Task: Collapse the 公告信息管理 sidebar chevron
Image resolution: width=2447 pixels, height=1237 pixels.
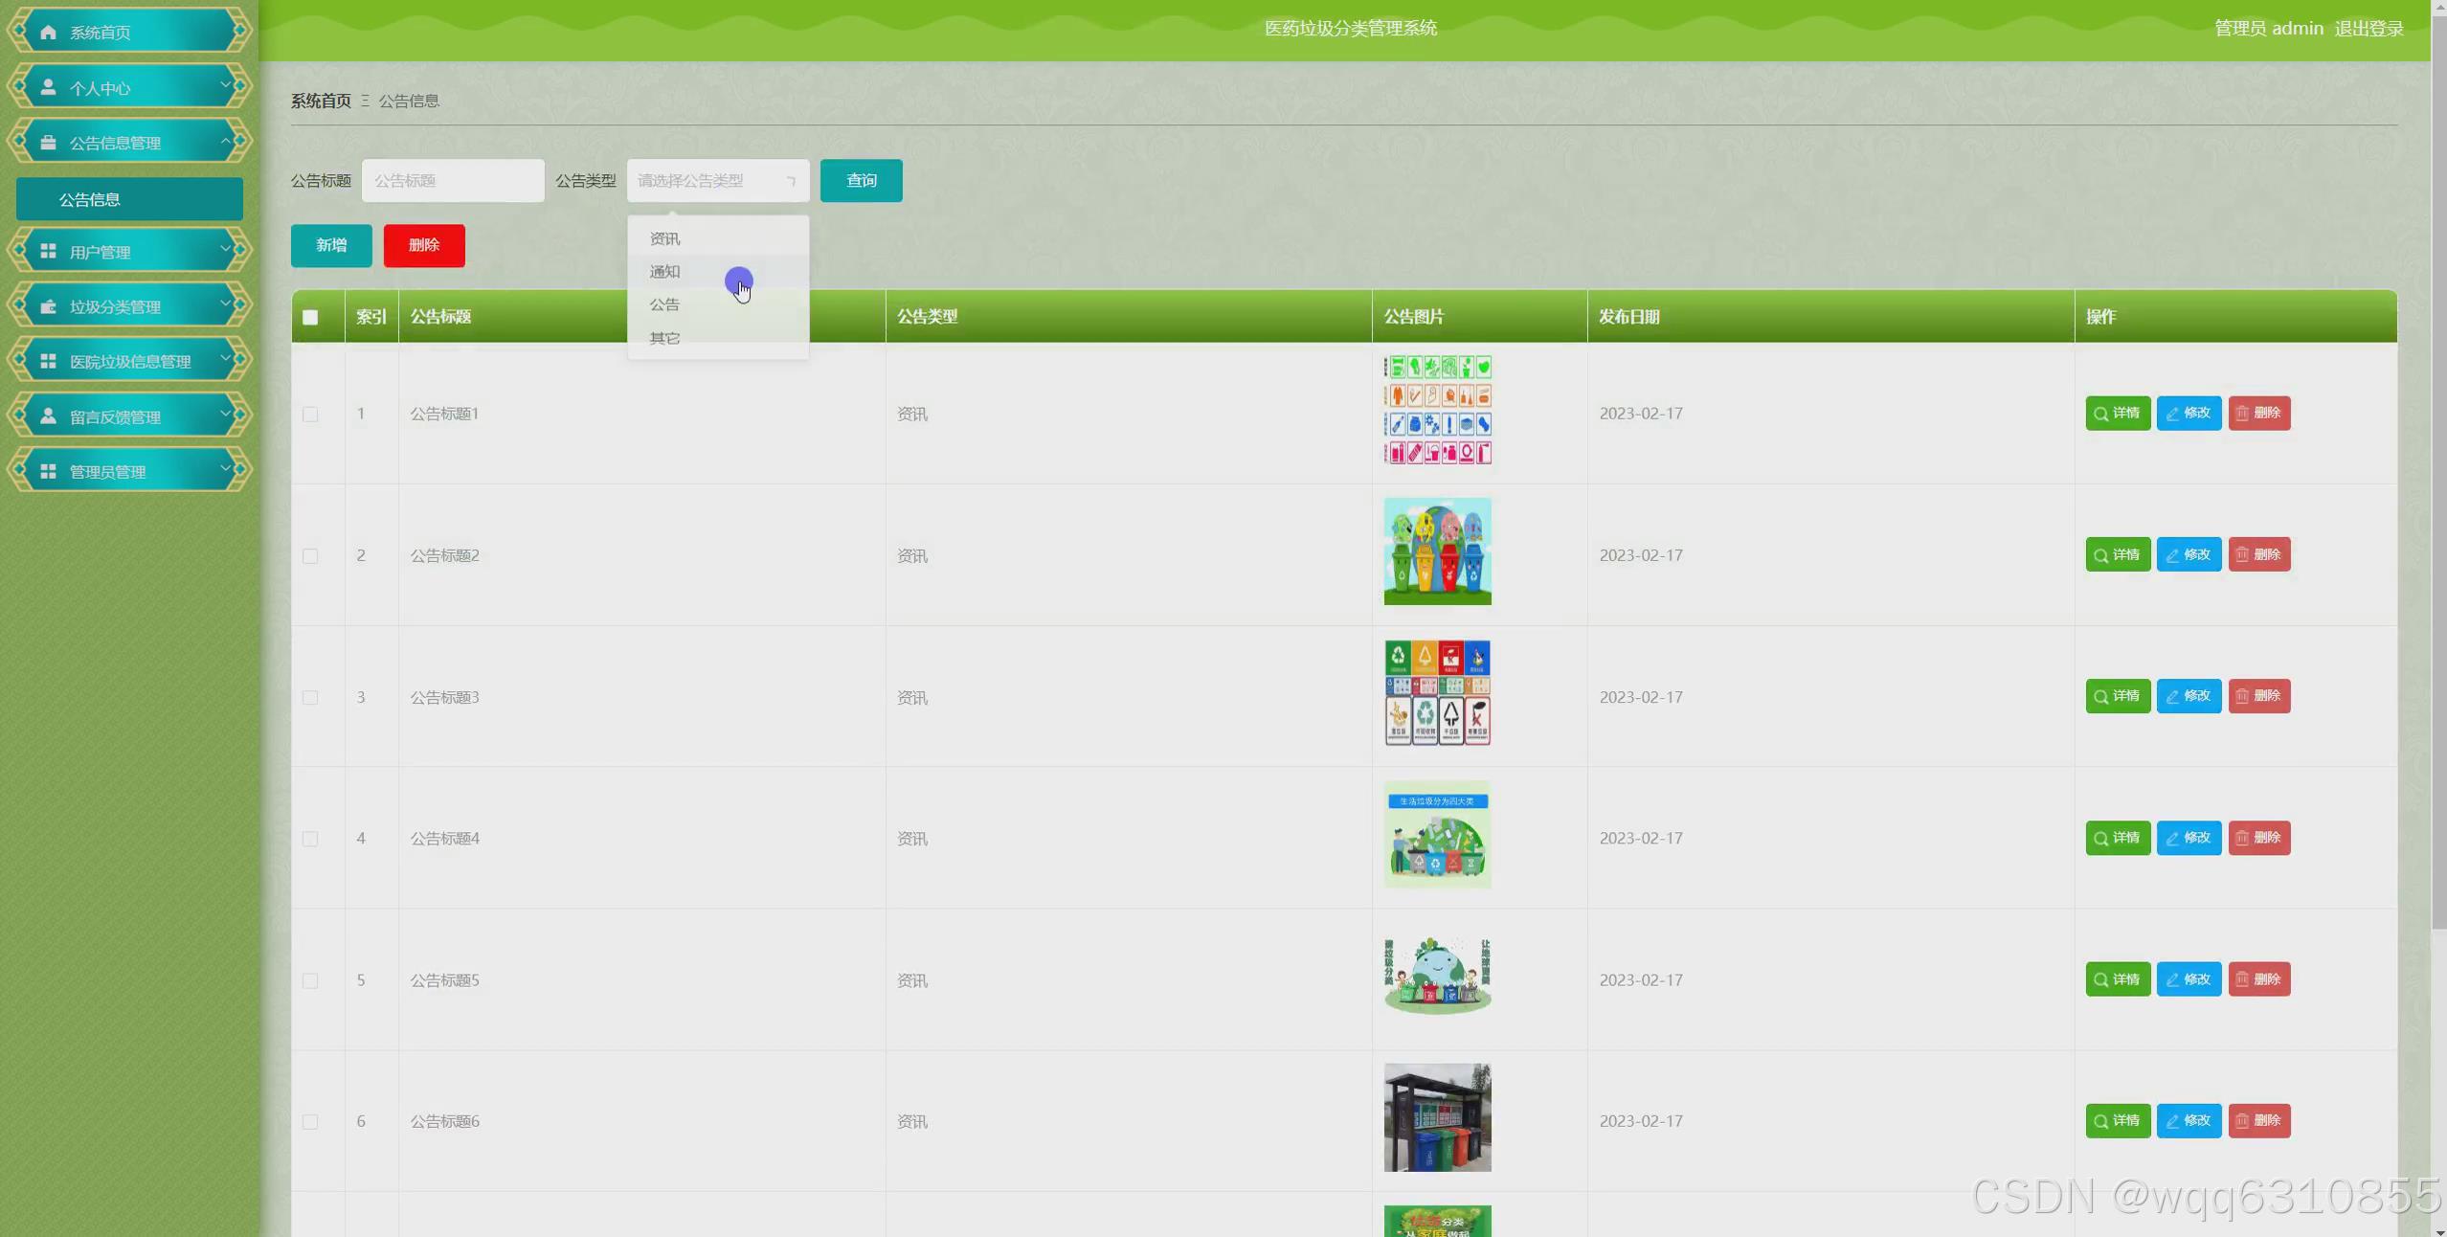Action: coord(226,141)
